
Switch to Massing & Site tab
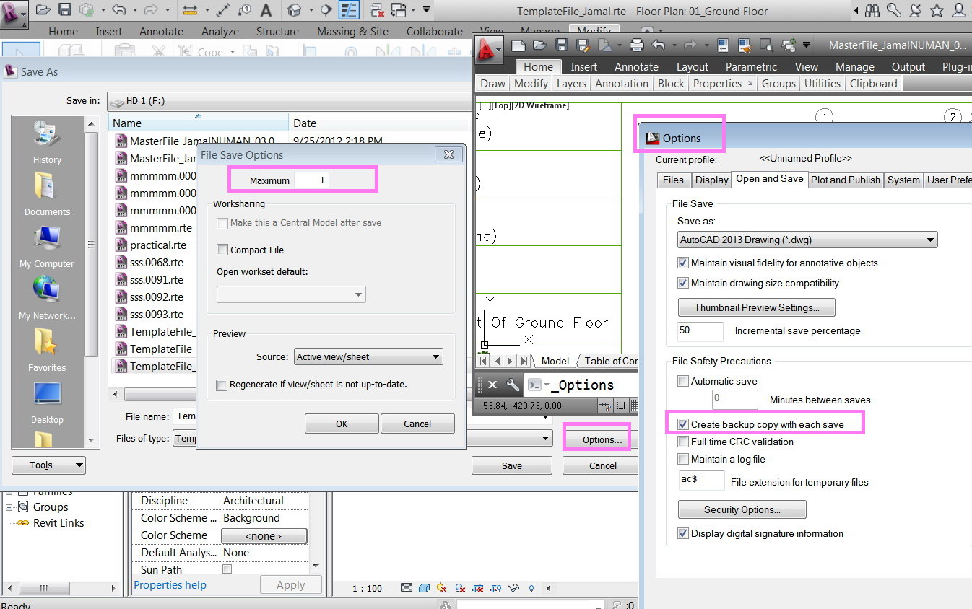point(352,31)
